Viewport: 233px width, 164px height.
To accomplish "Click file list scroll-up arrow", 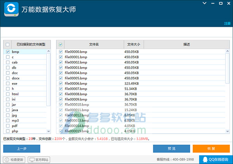I will (x=228, y=51).
